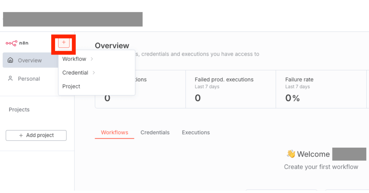Screen dimensions: 369x193
Task: Click the plus icon in Add project
Action: click(21, 135)
